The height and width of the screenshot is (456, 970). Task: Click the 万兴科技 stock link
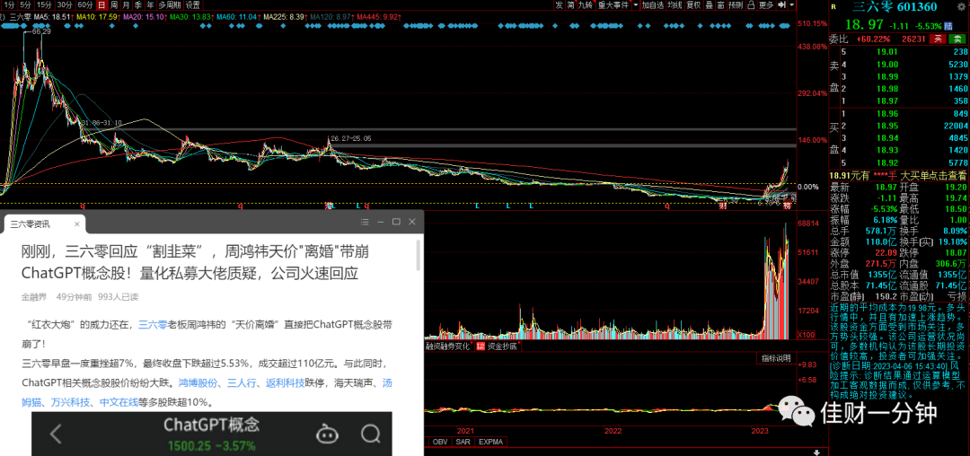tap(71, 402)
